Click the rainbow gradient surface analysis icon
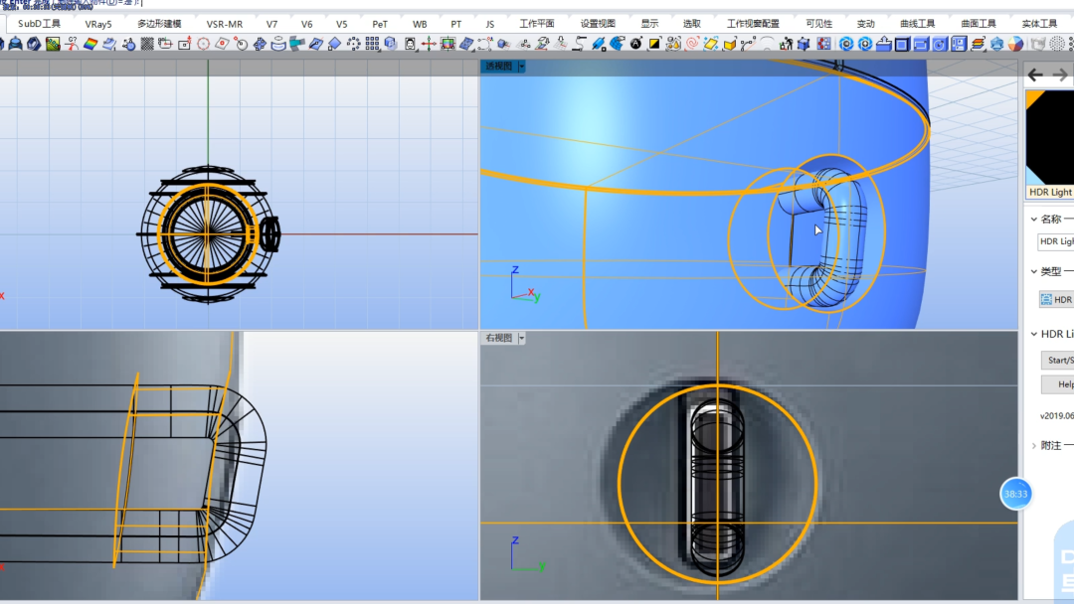The height and width of the screenshot is (604, 1074). point(90,45)
